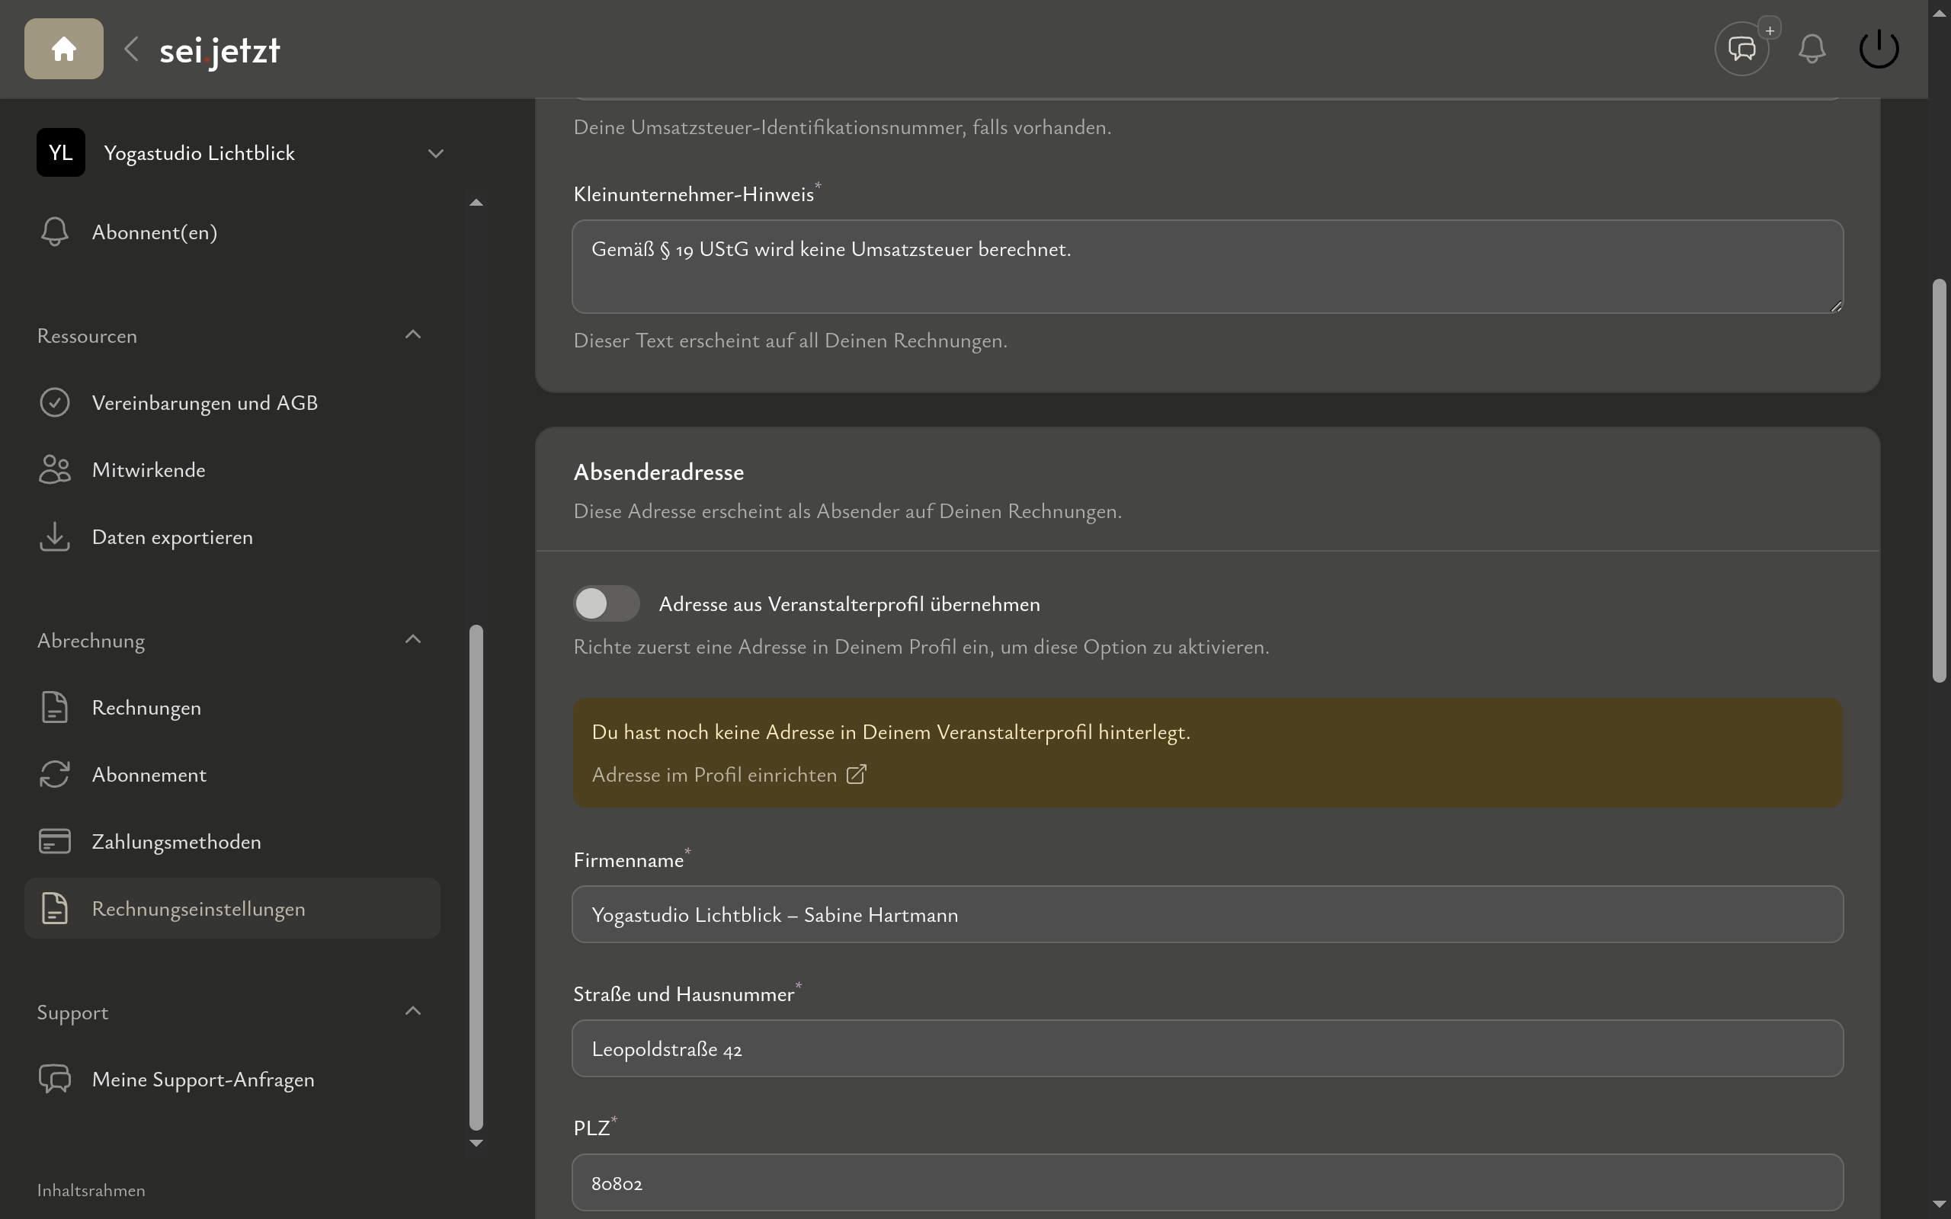This screenshot has height=1219, width=1951.
Task: Open Vereinbarungen und AGB
Action: coord(205,403)
